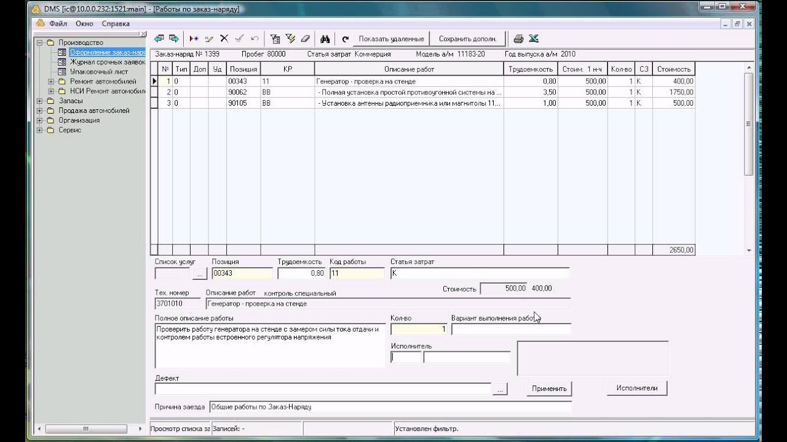Viewport: 787px width, 442px height.
Task: Click the Позиция column header
Action: (243, 69)
